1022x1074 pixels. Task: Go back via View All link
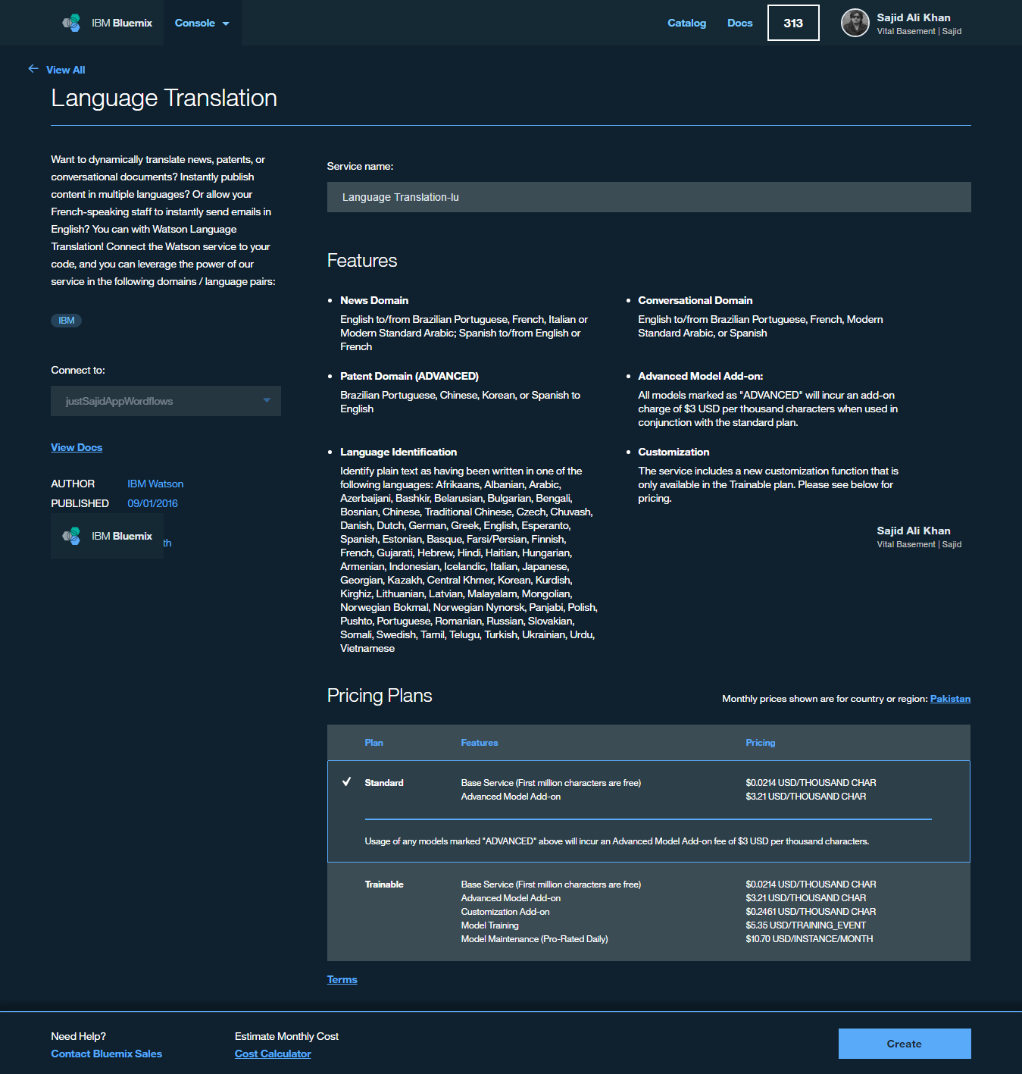click(x=66, y=70)
